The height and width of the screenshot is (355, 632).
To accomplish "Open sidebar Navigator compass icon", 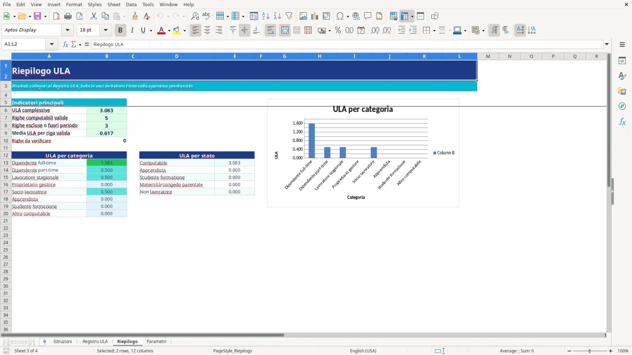I will point(622,106).
